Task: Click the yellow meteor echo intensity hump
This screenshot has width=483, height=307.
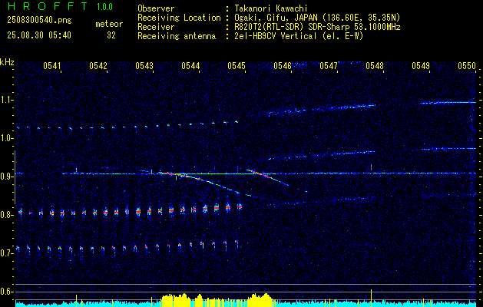Action: pos(174,301)
